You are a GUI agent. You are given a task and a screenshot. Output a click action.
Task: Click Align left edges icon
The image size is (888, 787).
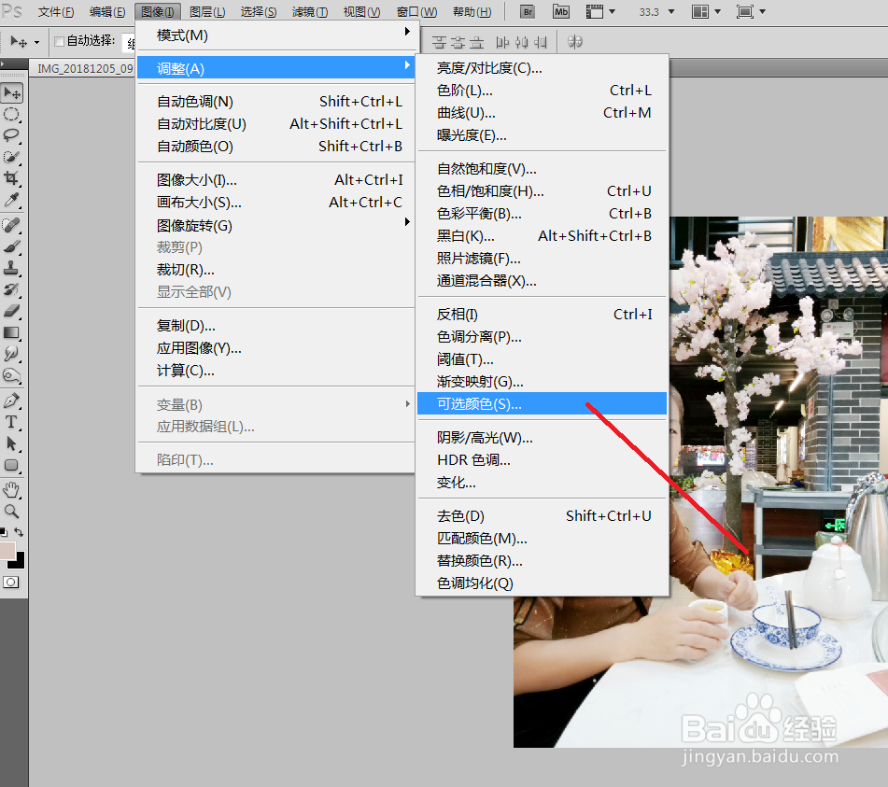[503, 42]
